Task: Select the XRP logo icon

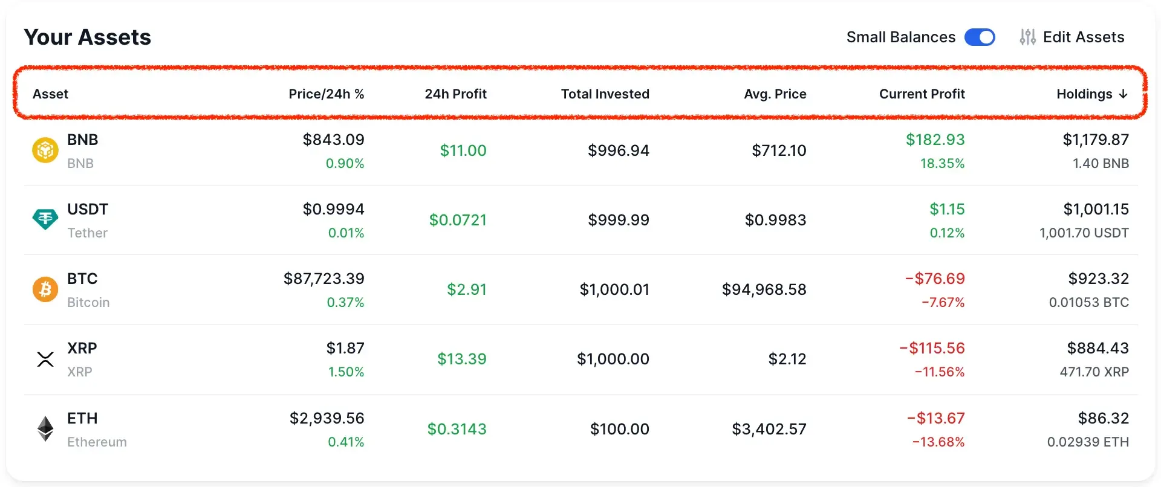Action: 45,358
